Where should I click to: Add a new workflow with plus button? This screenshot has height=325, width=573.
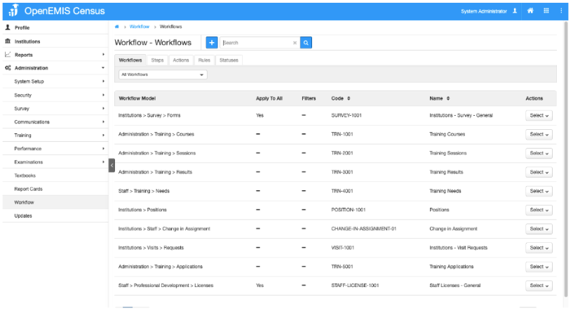212,42
